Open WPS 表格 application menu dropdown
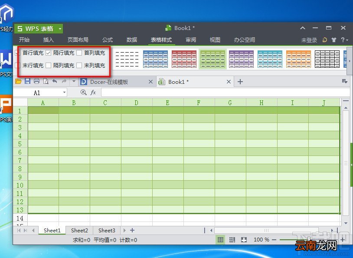Viewport: 353px width, 258px height. [60, 29]
